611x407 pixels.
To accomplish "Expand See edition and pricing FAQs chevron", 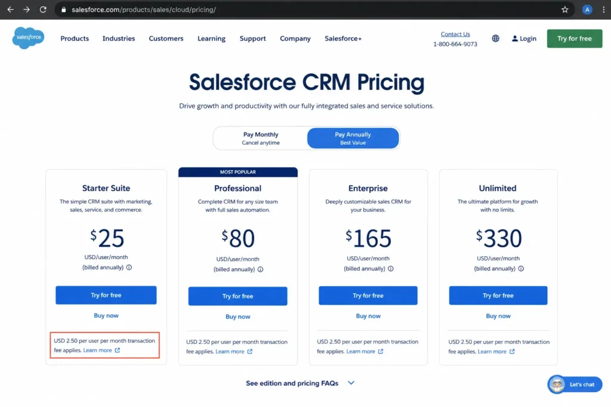I will pos(351,383).
